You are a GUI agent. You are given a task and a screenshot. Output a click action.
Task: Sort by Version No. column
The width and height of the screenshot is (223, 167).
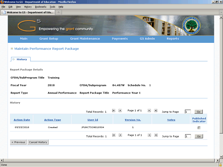coord(133,120)
